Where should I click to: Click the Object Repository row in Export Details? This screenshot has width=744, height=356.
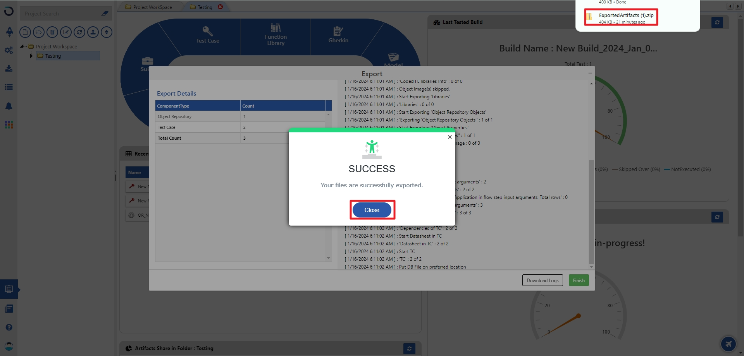click(240, 116)
